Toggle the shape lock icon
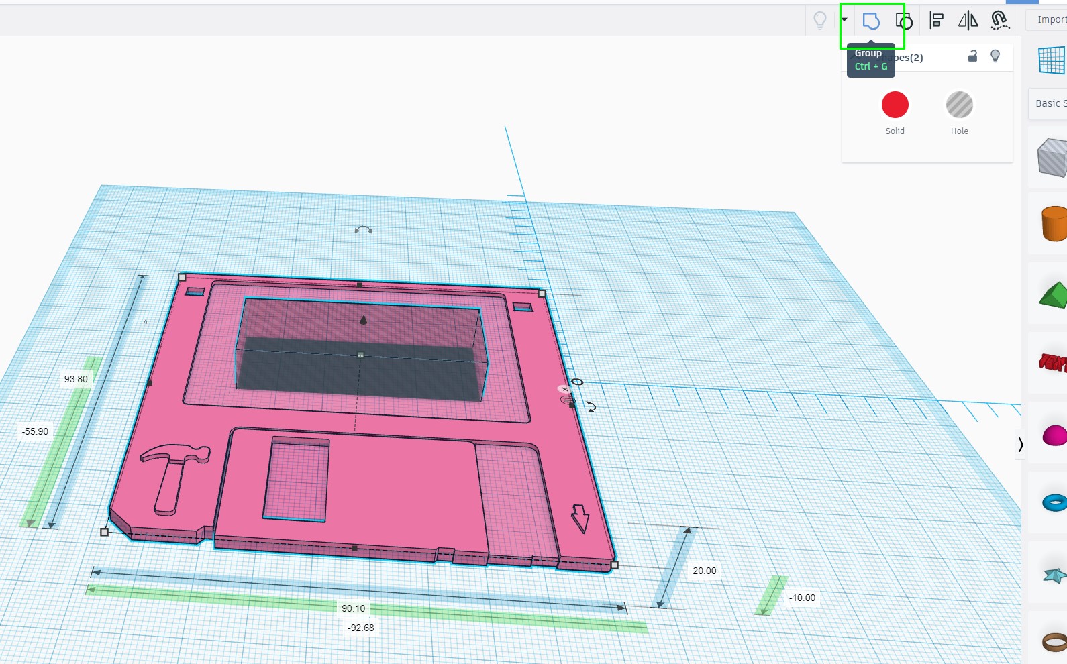This screenshot has width=1067, height=664. [972, 56]
